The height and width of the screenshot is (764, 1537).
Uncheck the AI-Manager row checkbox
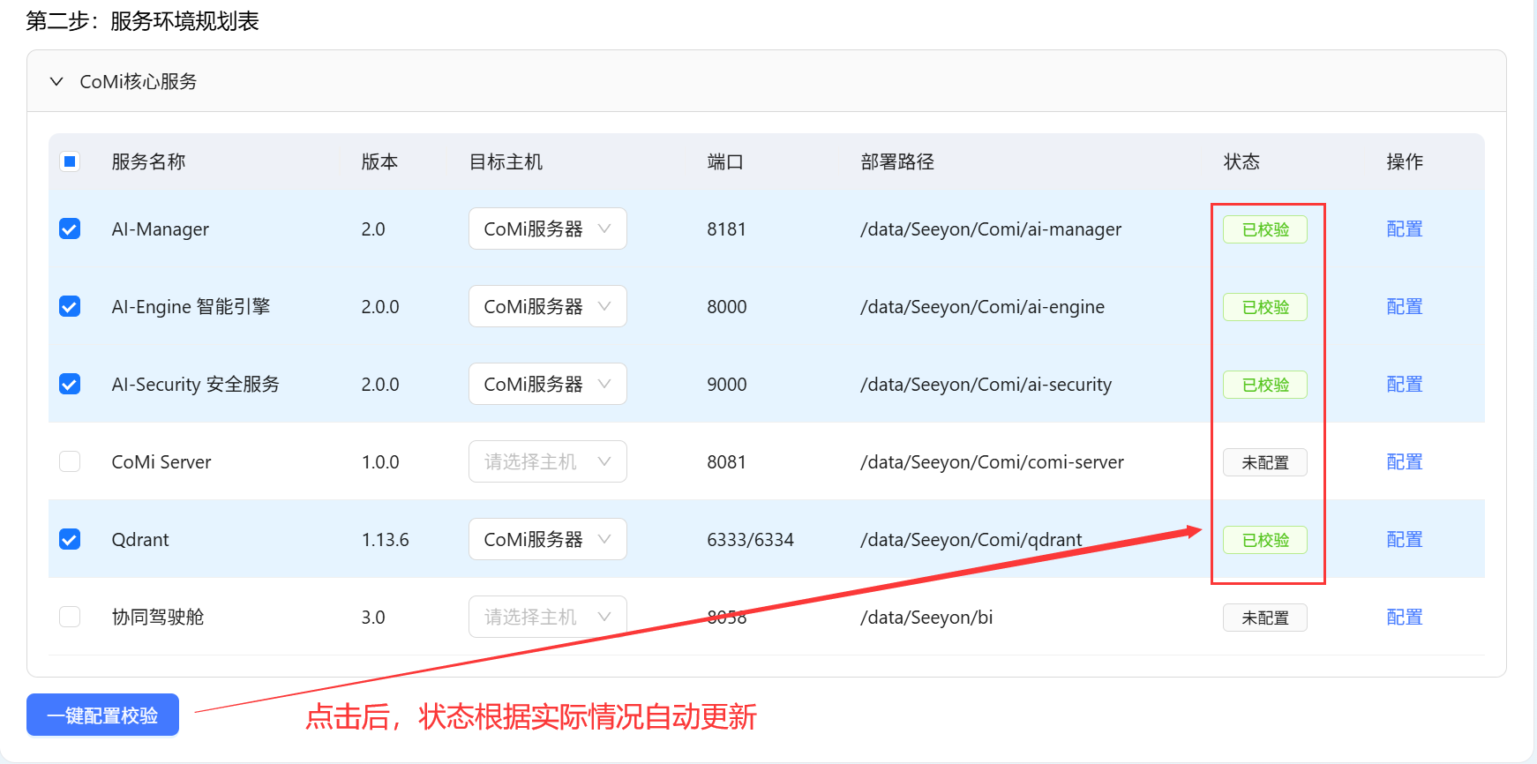tap(70, 228)
